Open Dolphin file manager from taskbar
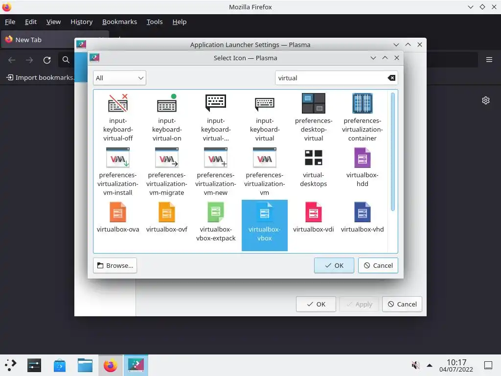The height and width of the screenshot is (376, 501). pyautogui.click(x=85, y=365)
